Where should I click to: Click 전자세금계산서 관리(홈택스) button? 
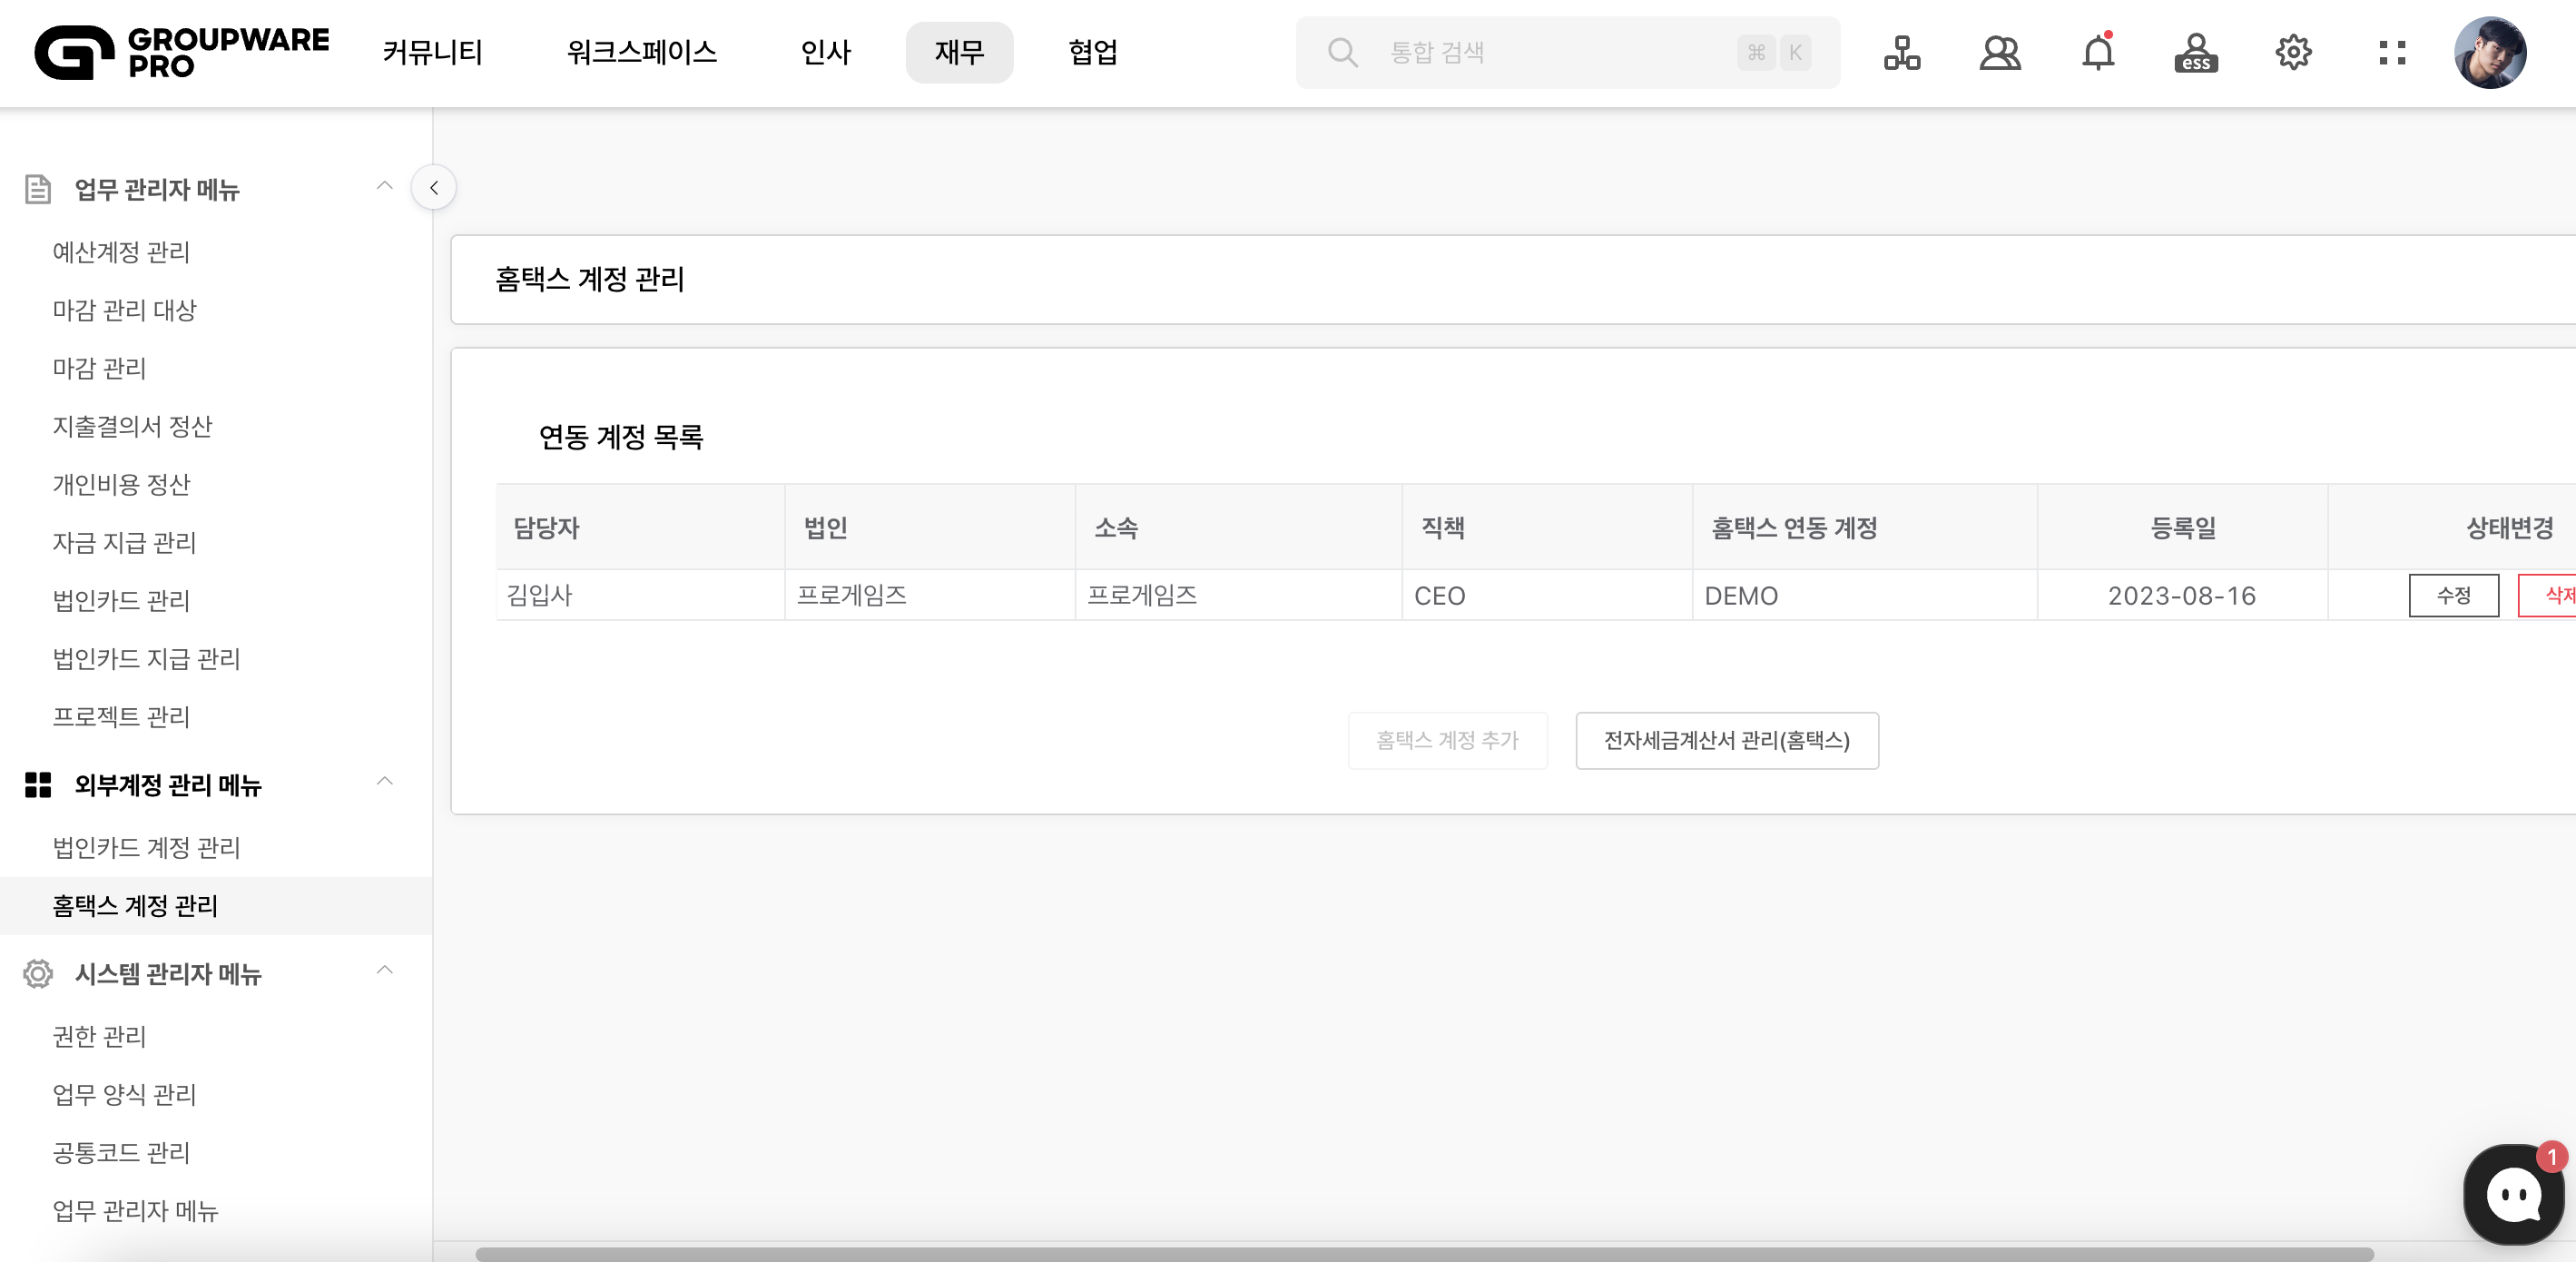[x=1726, y=740]
